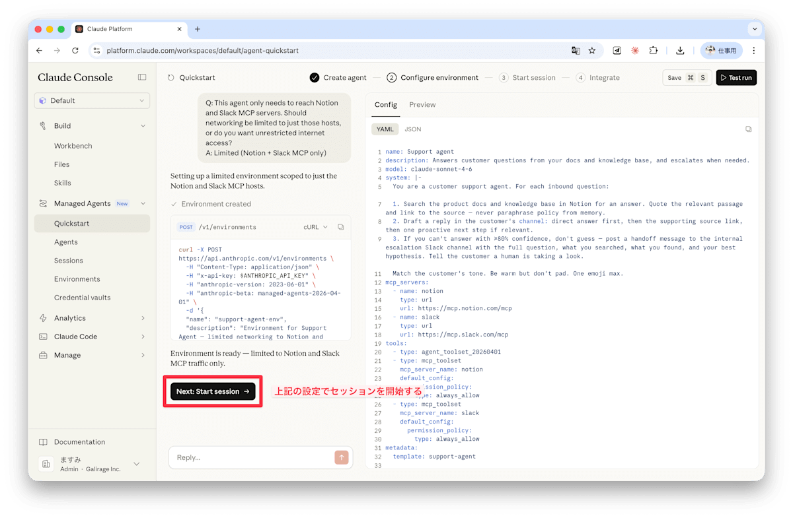Switch to the Preview tab
The image size is (793, 518).
(422, 105)
